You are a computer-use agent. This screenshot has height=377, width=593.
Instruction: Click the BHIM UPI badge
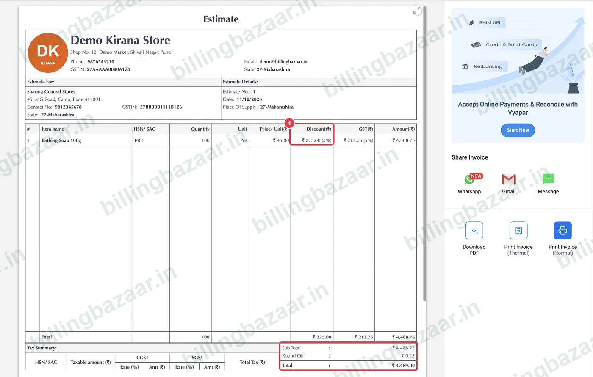click(x=487, y=23)
